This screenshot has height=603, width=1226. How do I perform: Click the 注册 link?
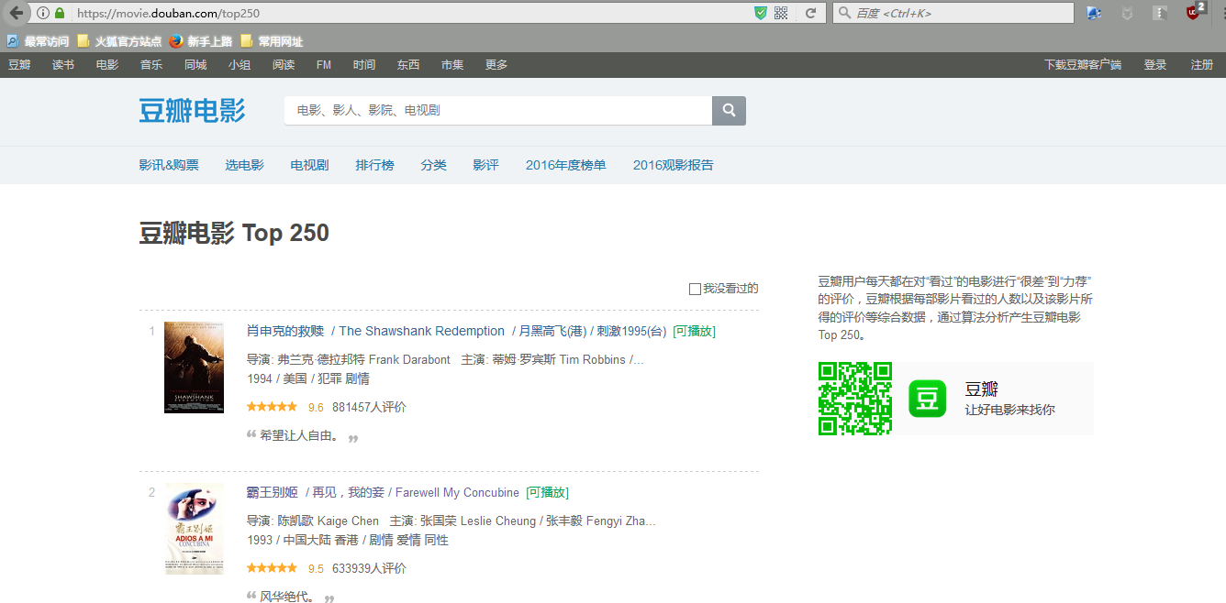pos(1202,65)
